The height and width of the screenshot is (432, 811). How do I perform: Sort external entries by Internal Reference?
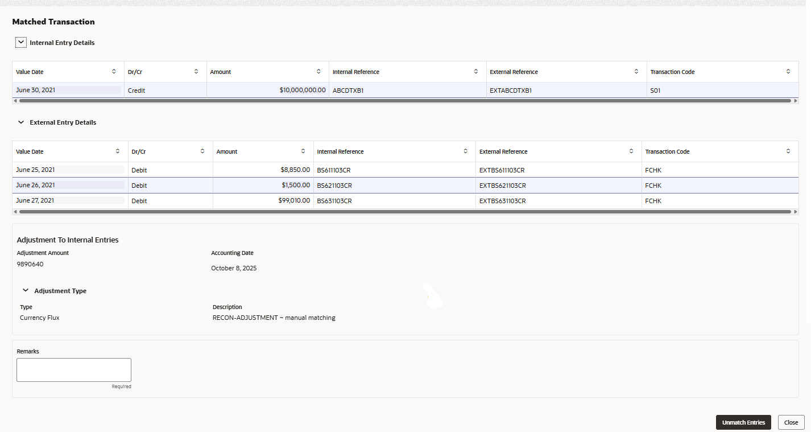[465, 151]
